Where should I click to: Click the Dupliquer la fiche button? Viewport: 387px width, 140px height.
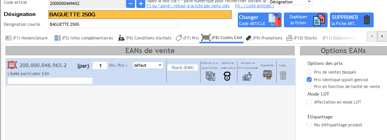[x=306, y=20]
